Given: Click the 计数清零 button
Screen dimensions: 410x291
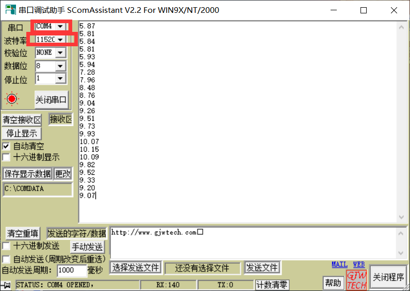Looking at the screenshot, I should coord(272,285).
